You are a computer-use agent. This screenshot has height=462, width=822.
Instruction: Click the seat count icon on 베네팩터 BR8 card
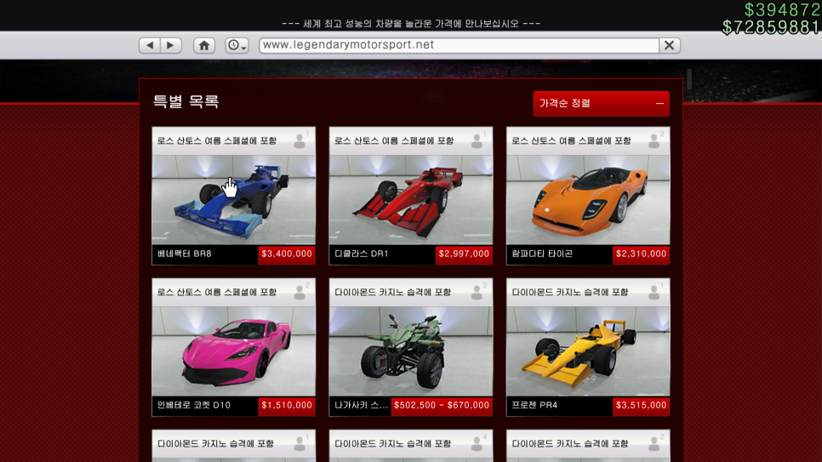301,140
